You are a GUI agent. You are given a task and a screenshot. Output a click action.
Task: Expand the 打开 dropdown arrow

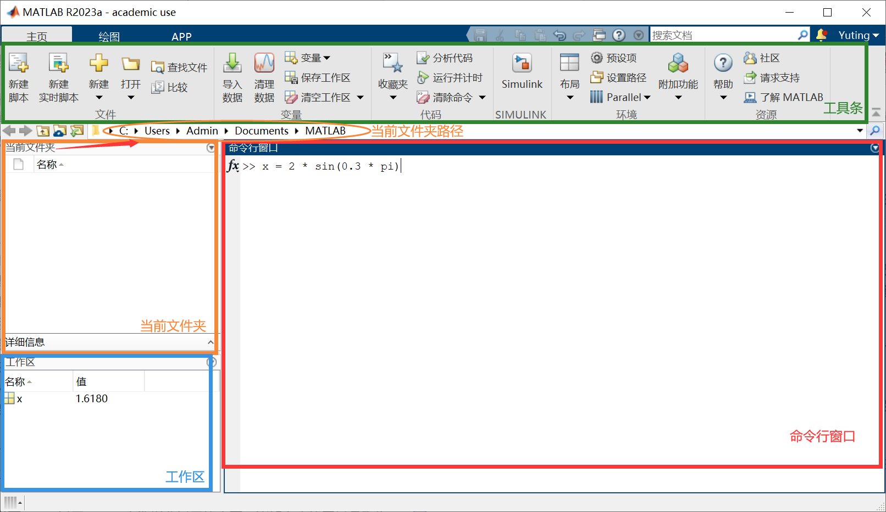[131, 98]
